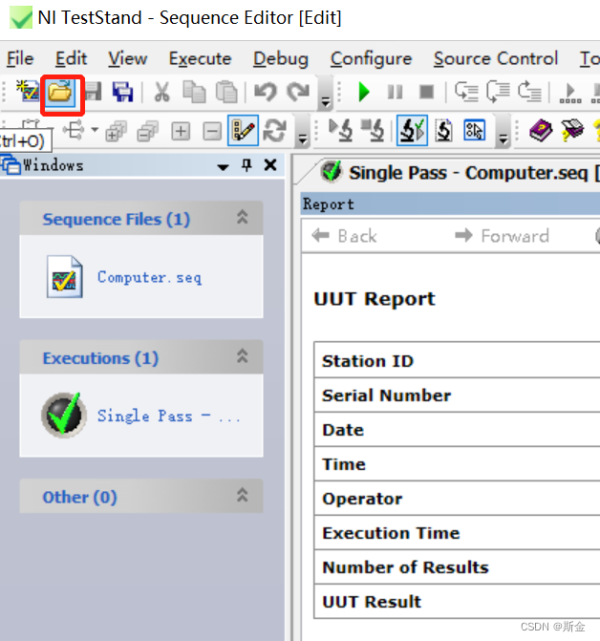Viewport: 600px width, 641px height.
Task: Toggle the step list edit pencil mode
Action: pos(243,131)
